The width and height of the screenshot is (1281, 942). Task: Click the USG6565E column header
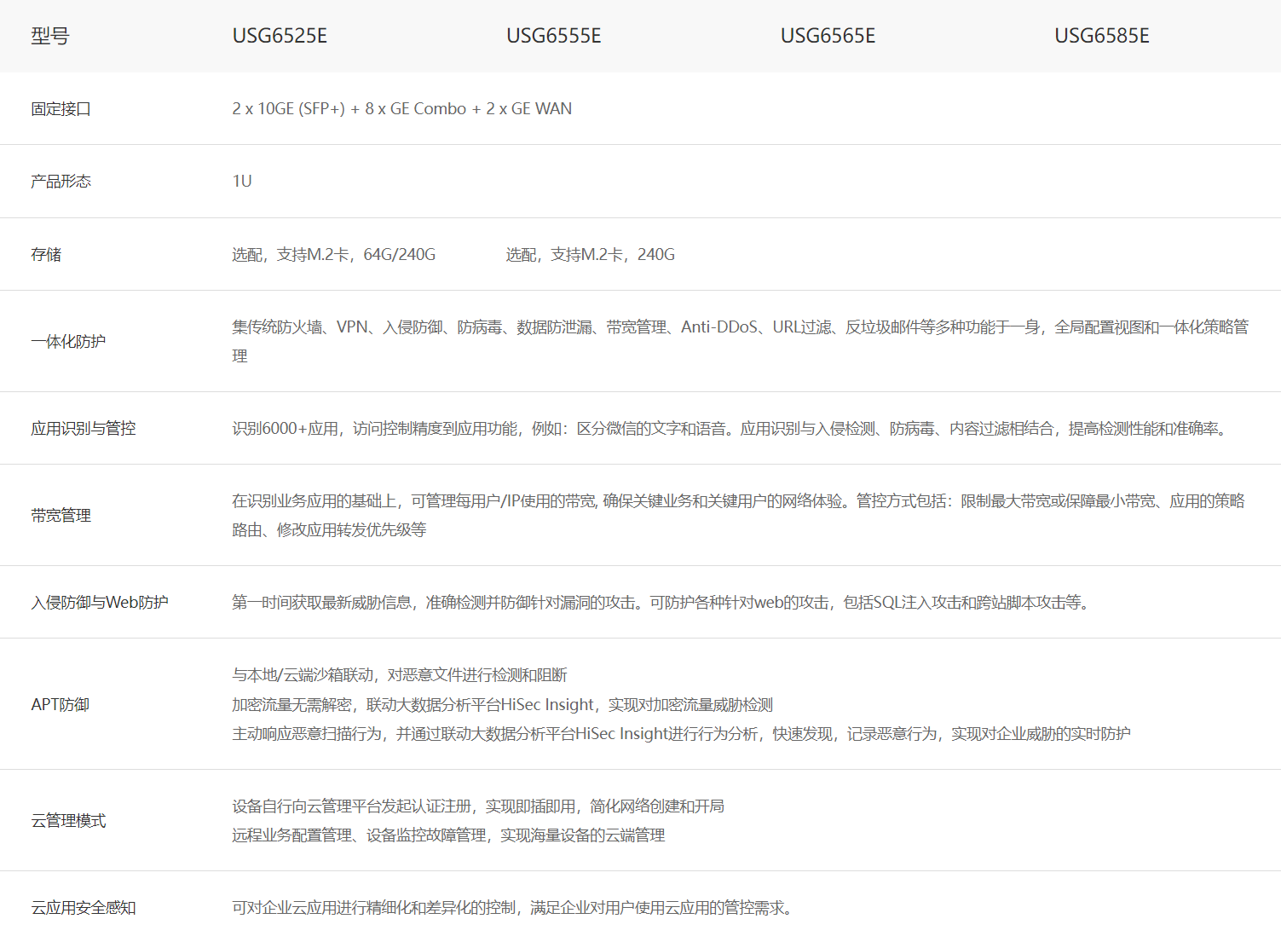(828, 36)
